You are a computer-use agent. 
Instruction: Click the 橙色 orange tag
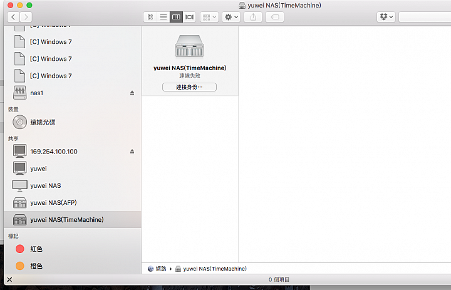tap(73, 266)
